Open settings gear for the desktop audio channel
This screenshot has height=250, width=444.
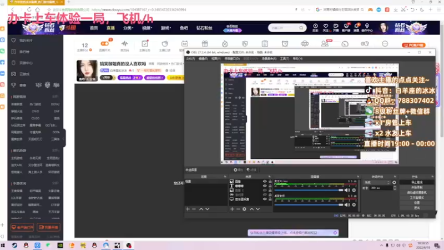pyautogui.click(x=354, y=204)
